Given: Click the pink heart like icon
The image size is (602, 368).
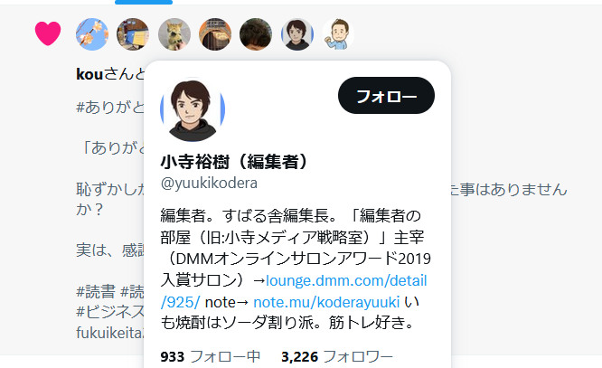Looking at the screenshot, I should click(48, 33).
